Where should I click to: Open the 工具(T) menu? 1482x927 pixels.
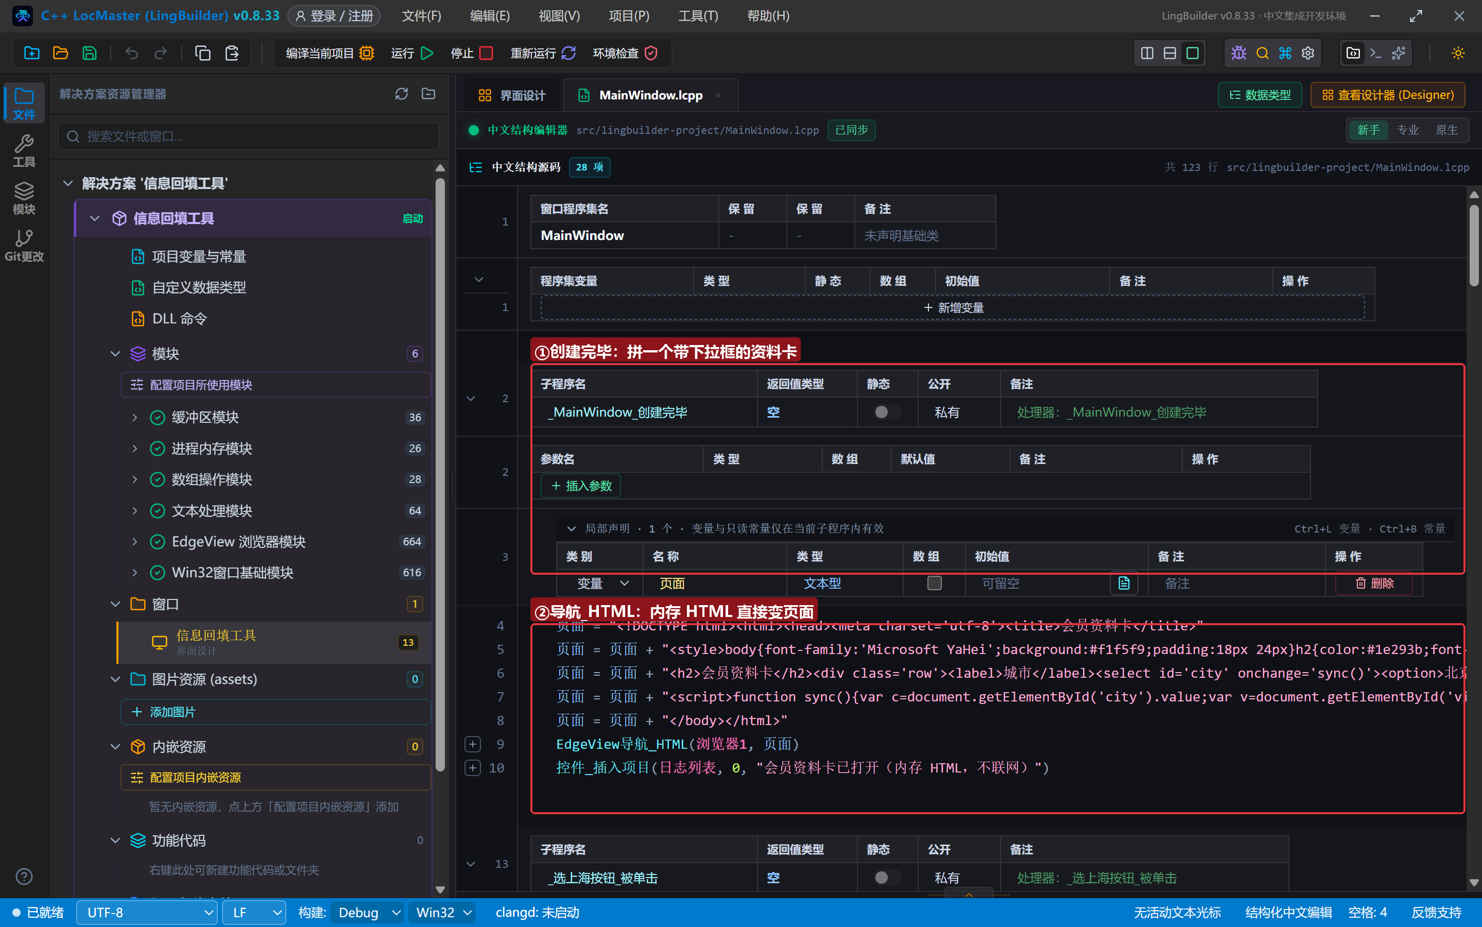click(697, 16)
